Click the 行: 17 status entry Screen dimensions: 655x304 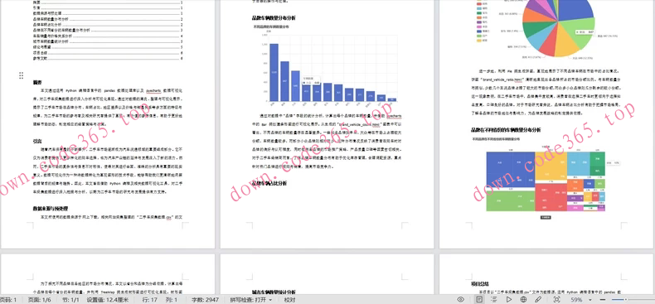[149, 300]
